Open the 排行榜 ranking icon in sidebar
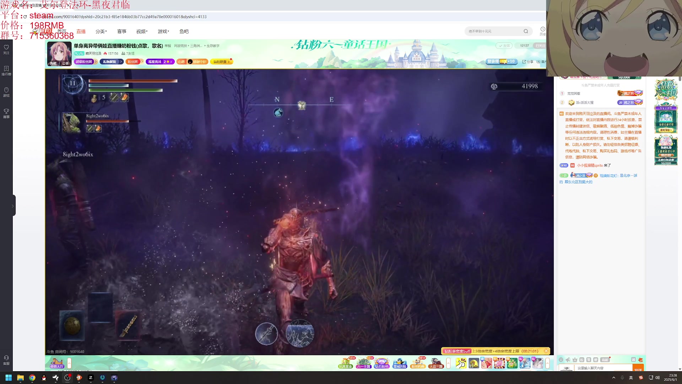Image resolution: width=682 pixels, height=384 pixels. click(6, 70)
